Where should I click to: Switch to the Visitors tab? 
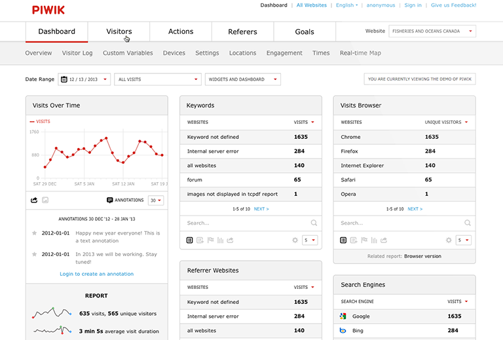tap(119, 31)
